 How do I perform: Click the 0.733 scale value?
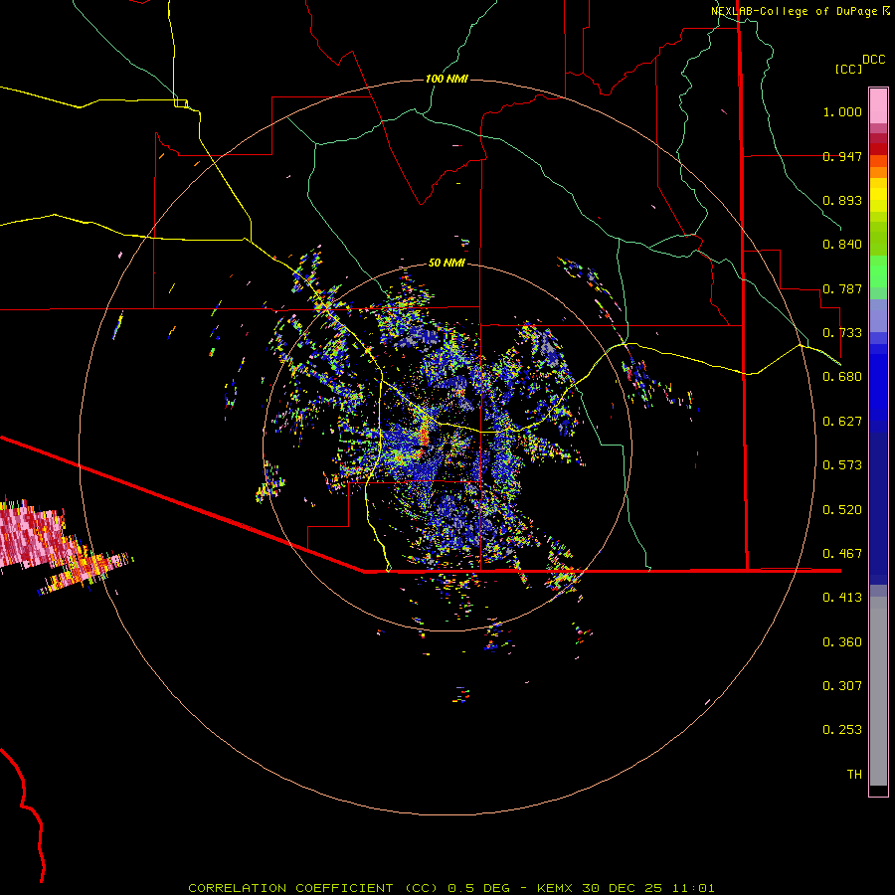842,333
